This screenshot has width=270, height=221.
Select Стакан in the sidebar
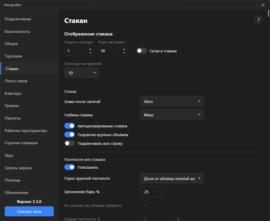29,69
